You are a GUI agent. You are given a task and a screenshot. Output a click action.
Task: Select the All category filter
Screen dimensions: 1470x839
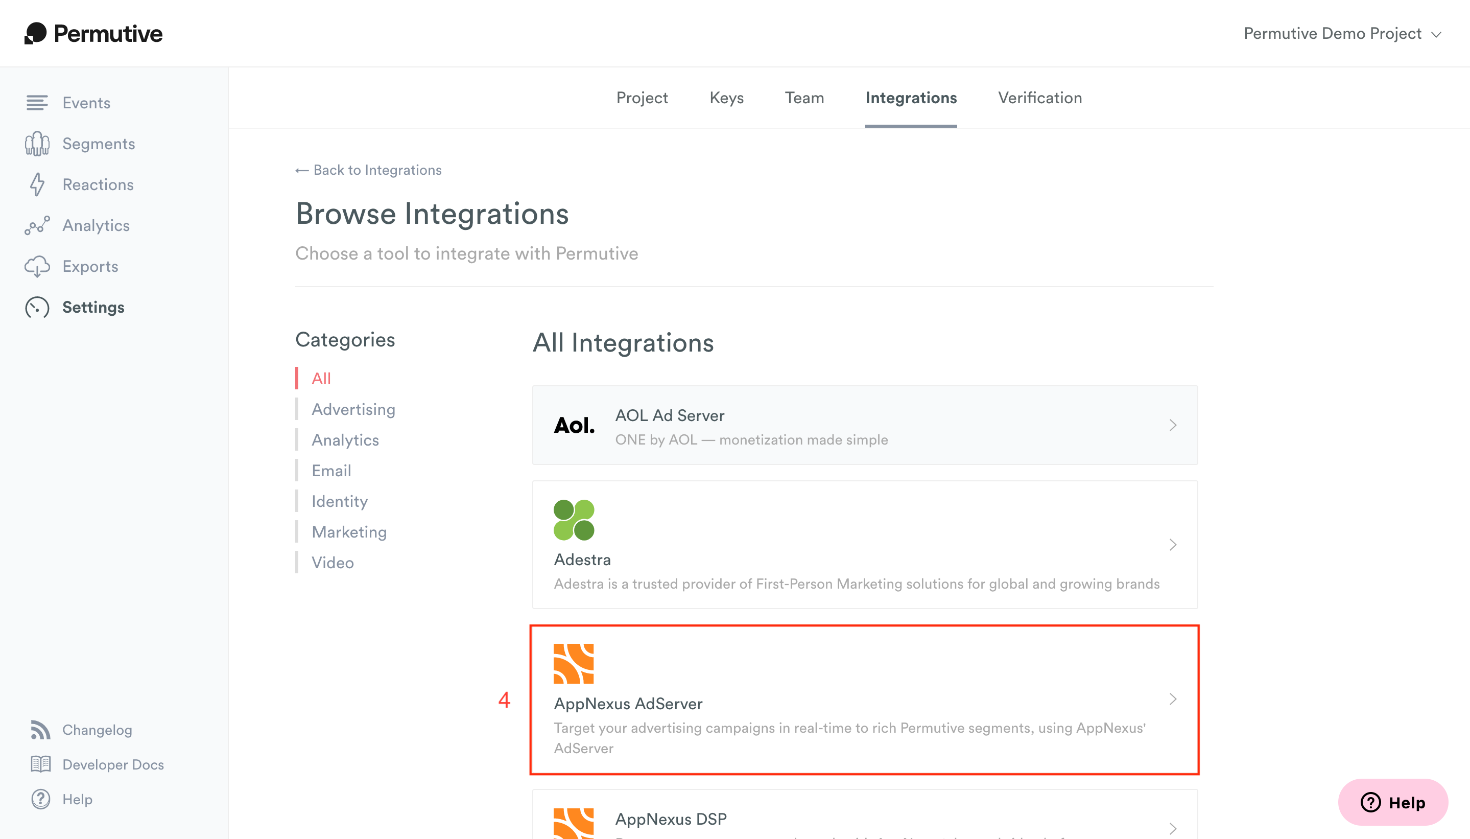(321, 379)
